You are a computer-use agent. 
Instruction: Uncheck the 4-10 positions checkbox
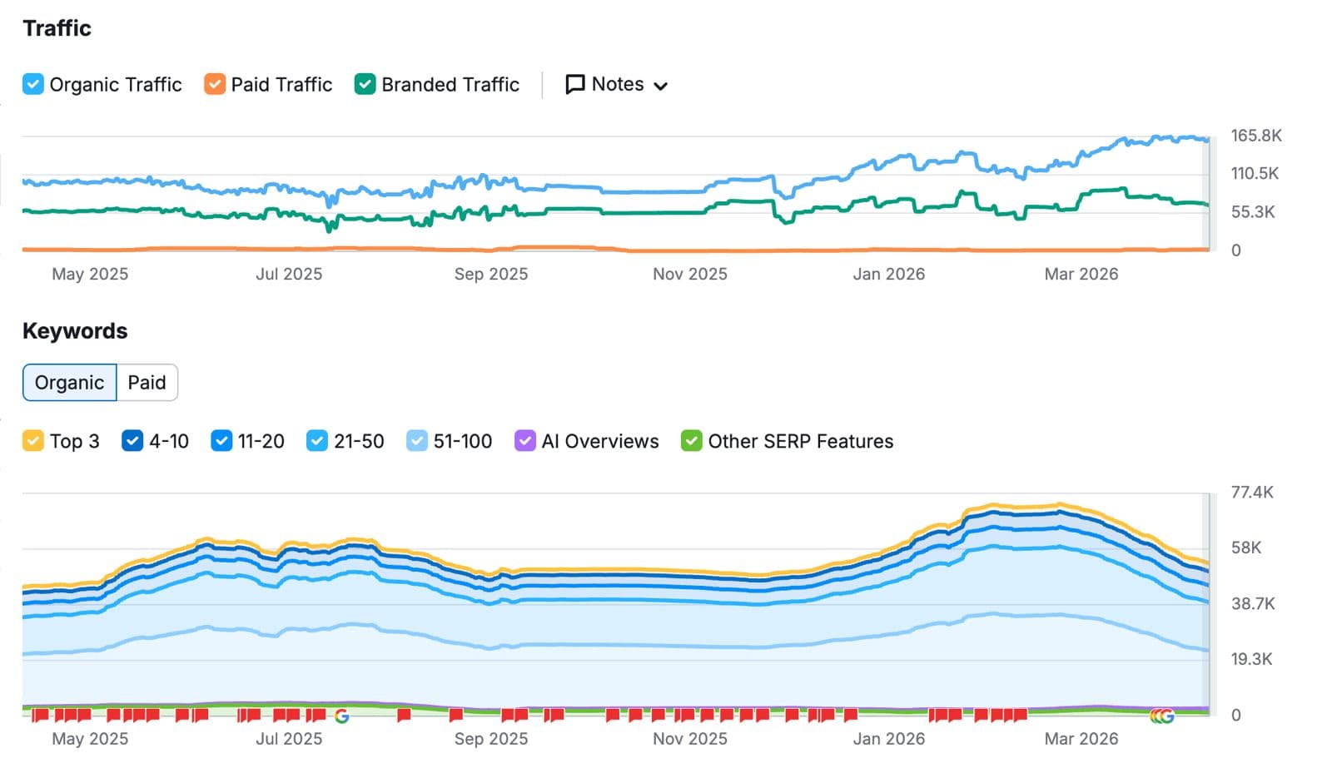click(132, 441)
